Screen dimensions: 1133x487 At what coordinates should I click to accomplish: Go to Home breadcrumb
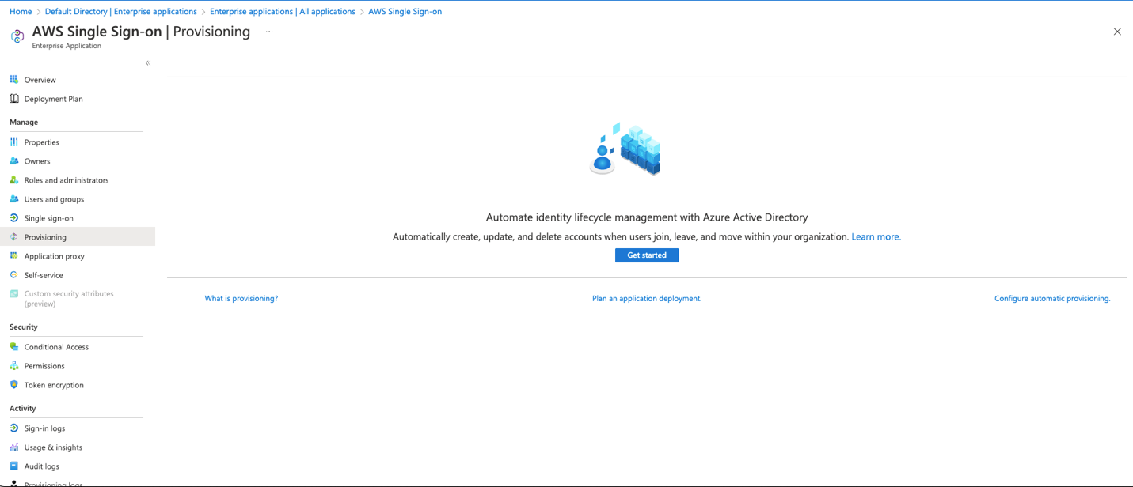pos(21,12)
